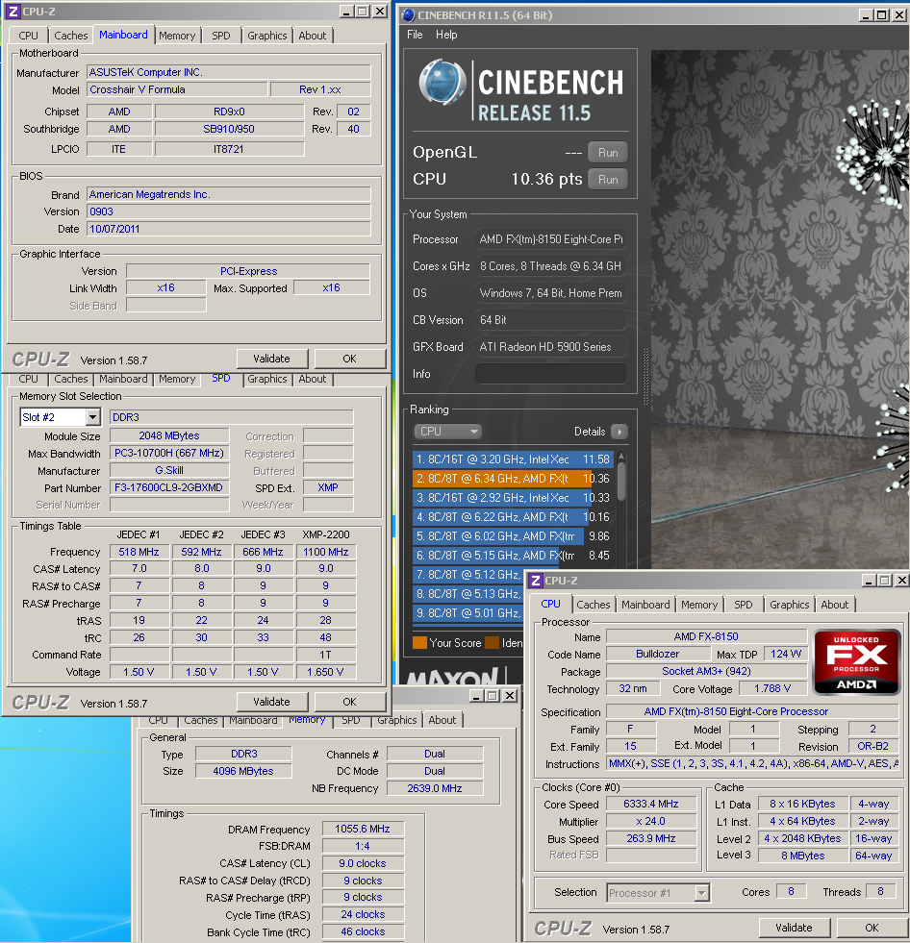Open SPD tab in processor CPU-Z window
910x943 pixels.
coord(744,605)
